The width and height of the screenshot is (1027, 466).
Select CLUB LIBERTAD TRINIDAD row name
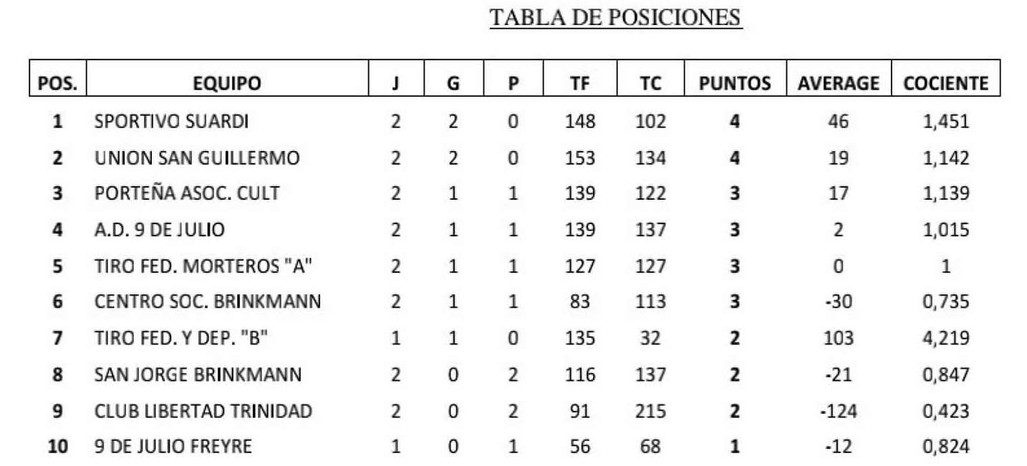[x=203, y=412]
